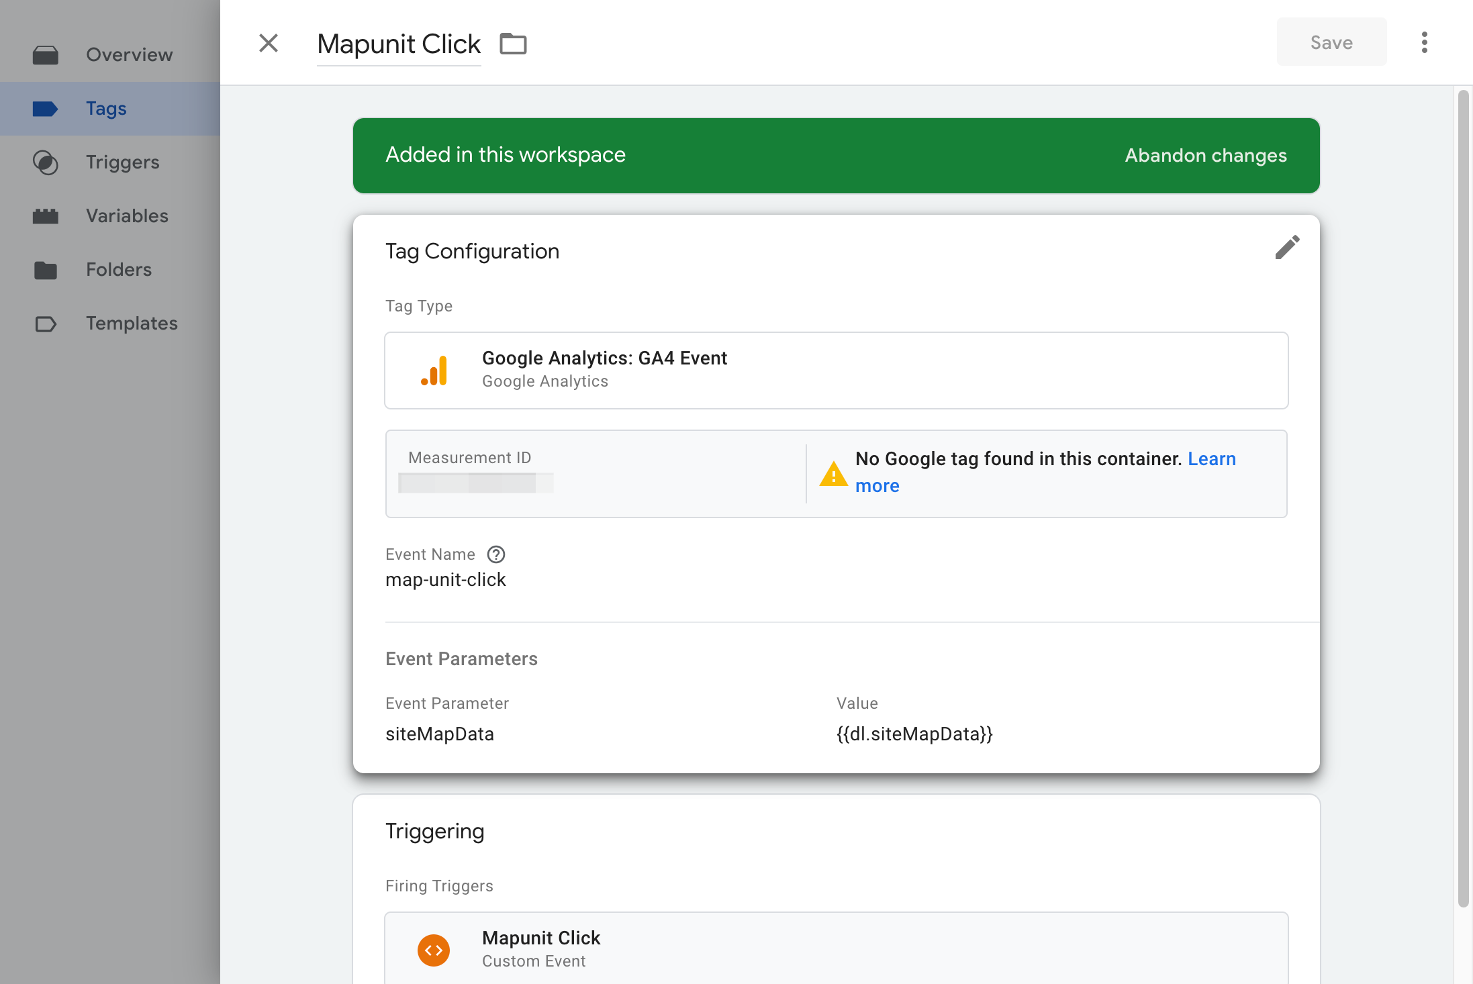Viewport: 1473px width, 984px height.
Task: Open Variables in the sidebar
Action: point(110,215)
